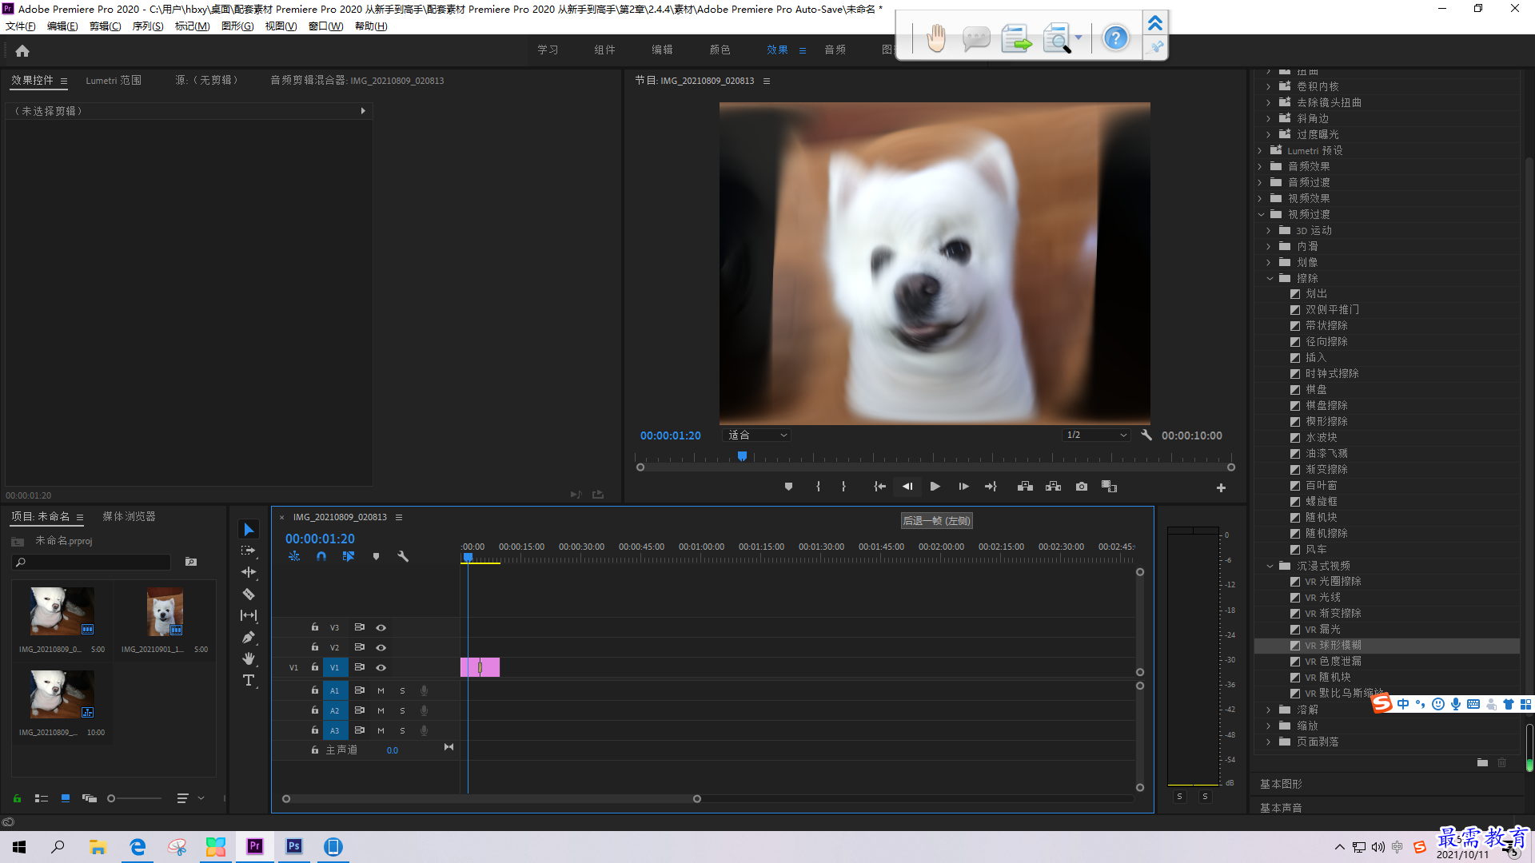Screen dimensions: 1535x863
Task: Open program monitor settings wrench
Action: pyautogui.click(x=1146, y=435)
